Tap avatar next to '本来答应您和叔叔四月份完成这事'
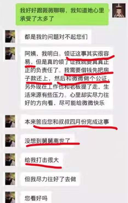 point(10,121)
